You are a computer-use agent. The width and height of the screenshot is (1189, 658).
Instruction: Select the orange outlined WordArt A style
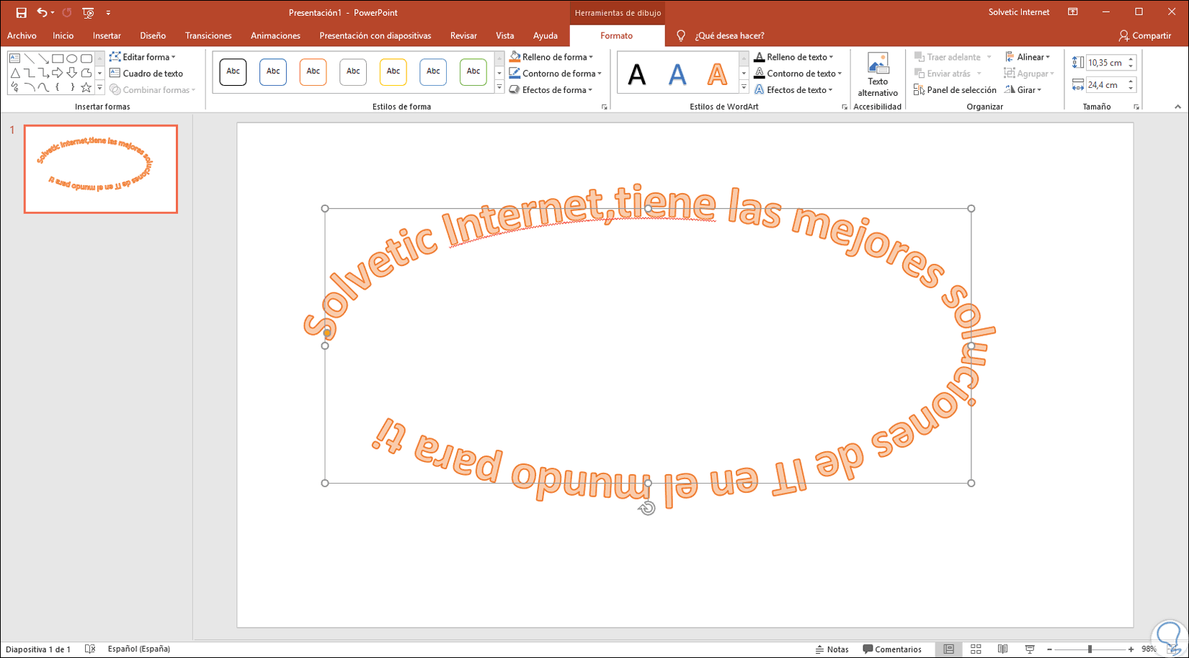pyautogui.click(x=717, y=74)
